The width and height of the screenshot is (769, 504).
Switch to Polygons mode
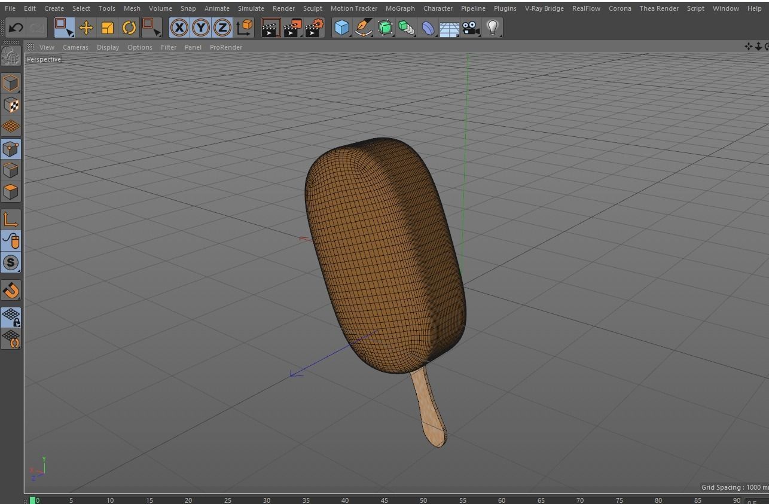11,192
